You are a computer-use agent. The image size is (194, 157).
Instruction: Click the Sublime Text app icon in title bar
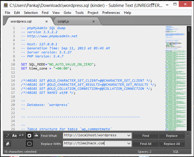[6, 5]
